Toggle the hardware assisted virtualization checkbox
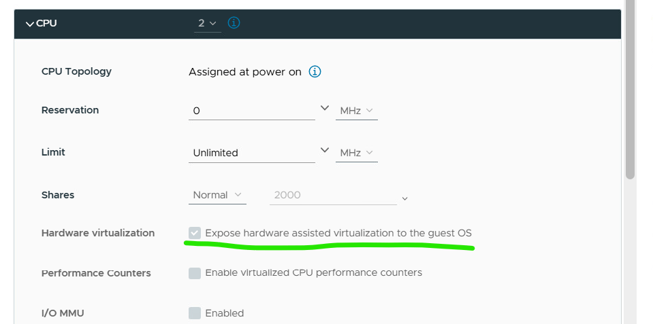This screenshot has height=324, width=653. tap(195, 233)
